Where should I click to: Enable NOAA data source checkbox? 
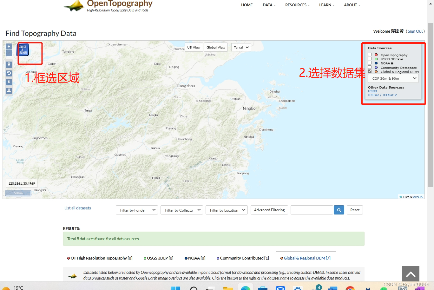coord(370,63)
